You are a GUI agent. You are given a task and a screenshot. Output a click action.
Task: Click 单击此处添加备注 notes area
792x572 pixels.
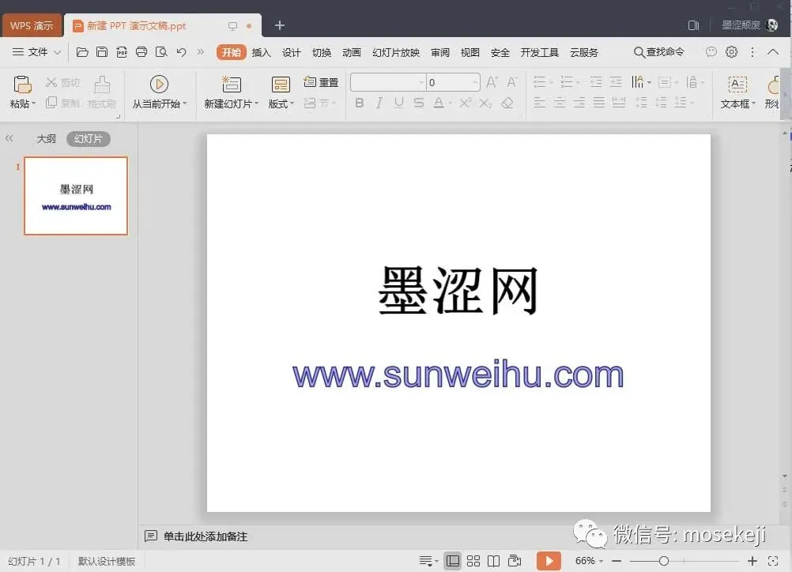pos(205,536)
